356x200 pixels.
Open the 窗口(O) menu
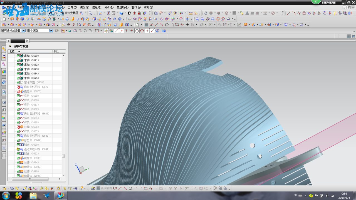tap(136, 7)
